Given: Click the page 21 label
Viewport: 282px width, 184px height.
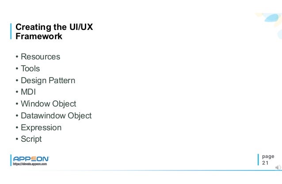Looking at the screenshot, I should click(267, 156).
